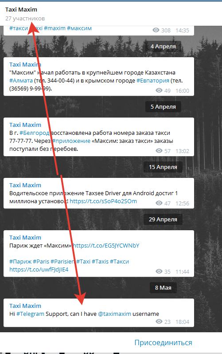Click views eye icon on Алмата post

click(159, 90)
